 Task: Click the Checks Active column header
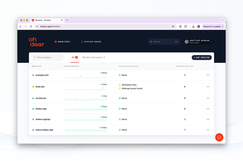(185, 66)
